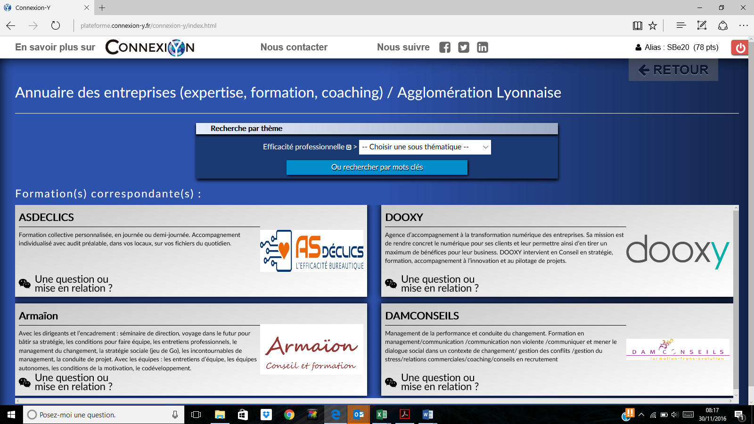This screenshot has height=424, width=754.
Task: Click the 'Alias : SBe20 (78 pts)' text
Action: (x=681, y=47)
